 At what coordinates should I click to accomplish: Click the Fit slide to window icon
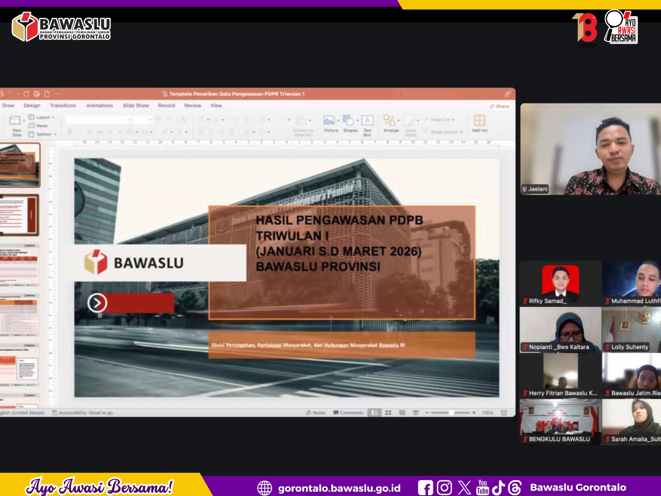(504, 413)
